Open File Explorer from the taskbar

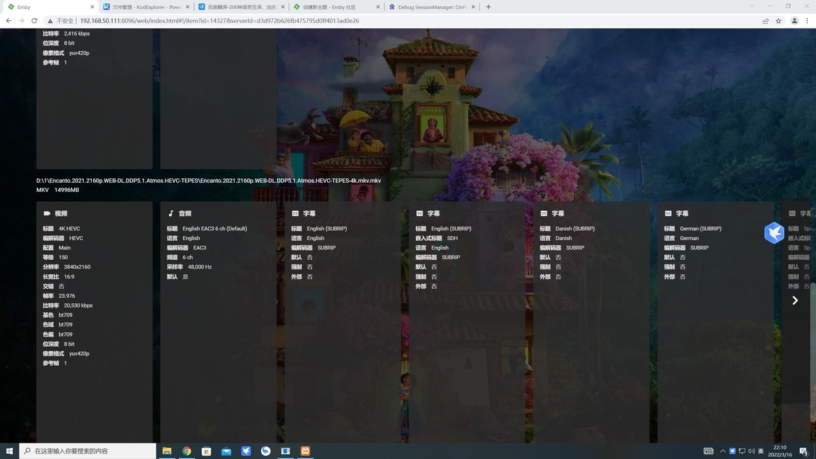(167, 450)
